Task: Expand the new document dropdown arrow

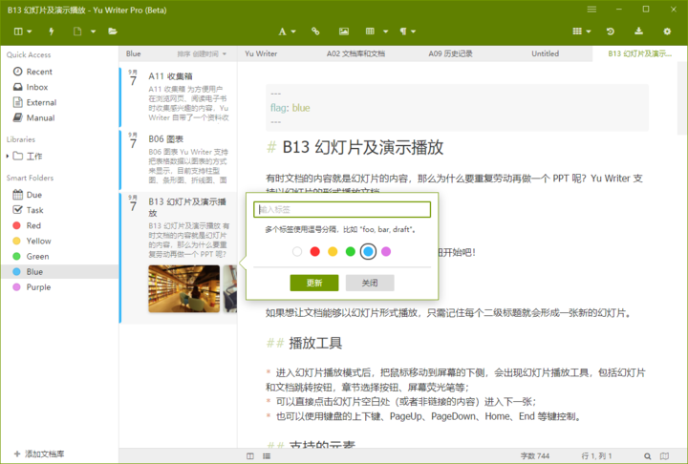Action: [93, 32]
